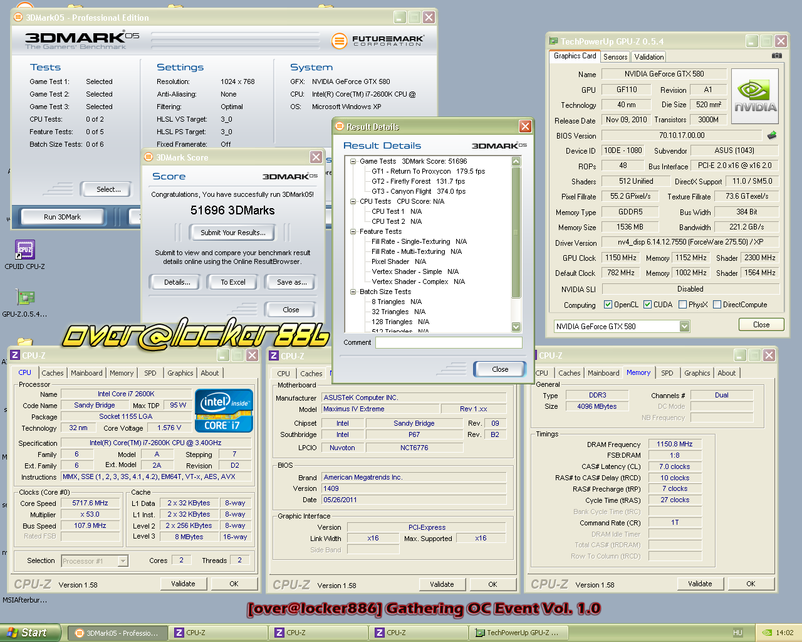Screen dimensions: 802x642
Task: Switch to 3DMark05 taskbar item
Action: (117, 633)
